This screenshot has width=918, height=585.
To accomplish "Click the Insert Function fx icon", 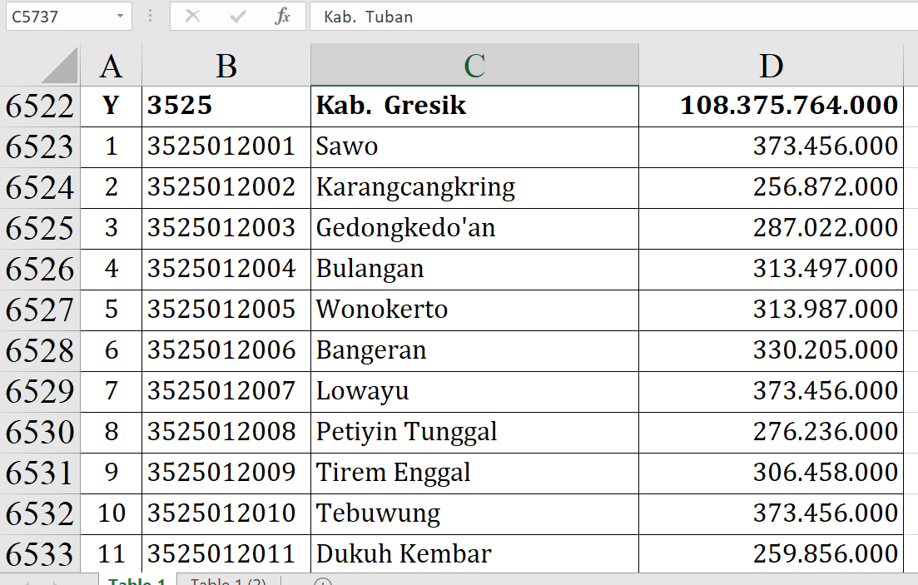I will click(x=282, y=17).
